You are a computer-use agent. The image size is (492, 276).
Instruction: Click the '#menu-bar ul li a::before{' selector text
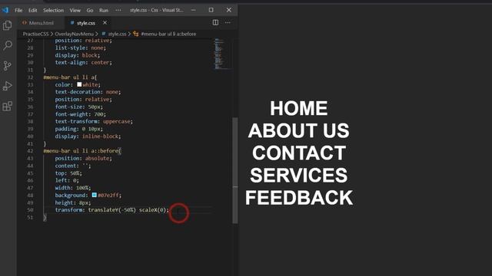(82, 151)
